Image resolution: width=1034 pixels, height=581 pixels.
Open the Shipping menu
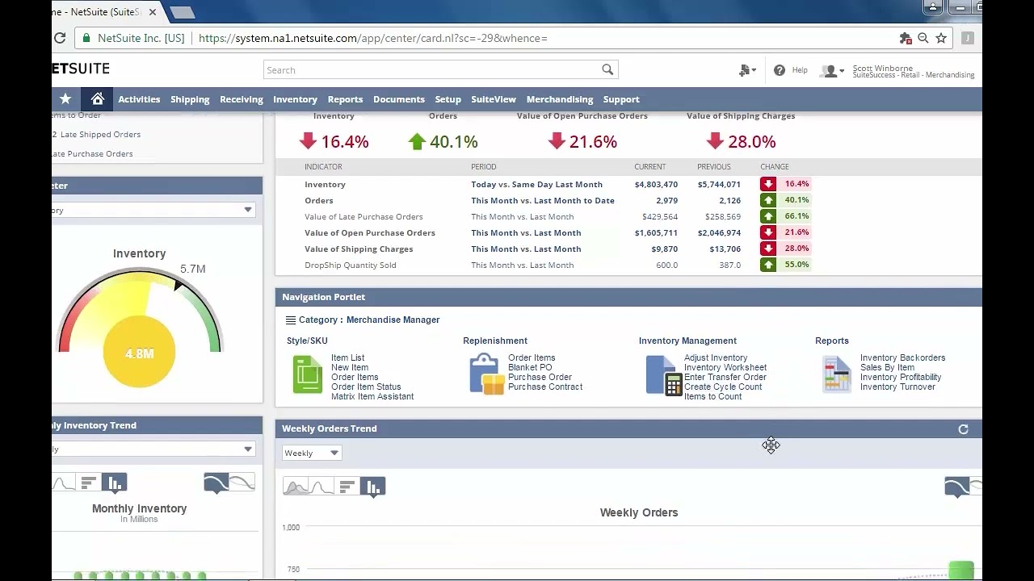pos(190,99)
